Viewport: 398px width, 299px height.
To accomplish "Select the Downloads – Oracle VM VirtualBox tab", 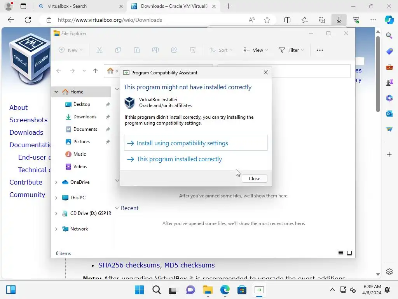I will [x=174, y=6].
